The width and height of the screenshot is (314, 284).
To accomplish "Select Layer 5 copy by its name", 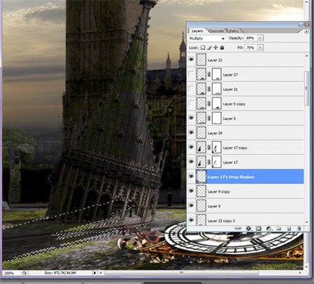I will pos(234,104).
